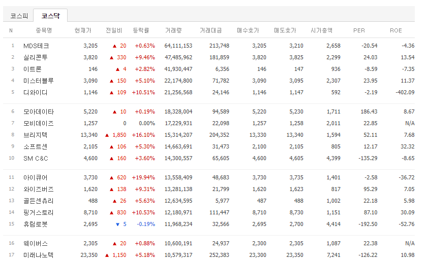The width and height of the screenshot is (429, 262).
Task: Click market cap 4,399
Action: click(x=333, y=158)
